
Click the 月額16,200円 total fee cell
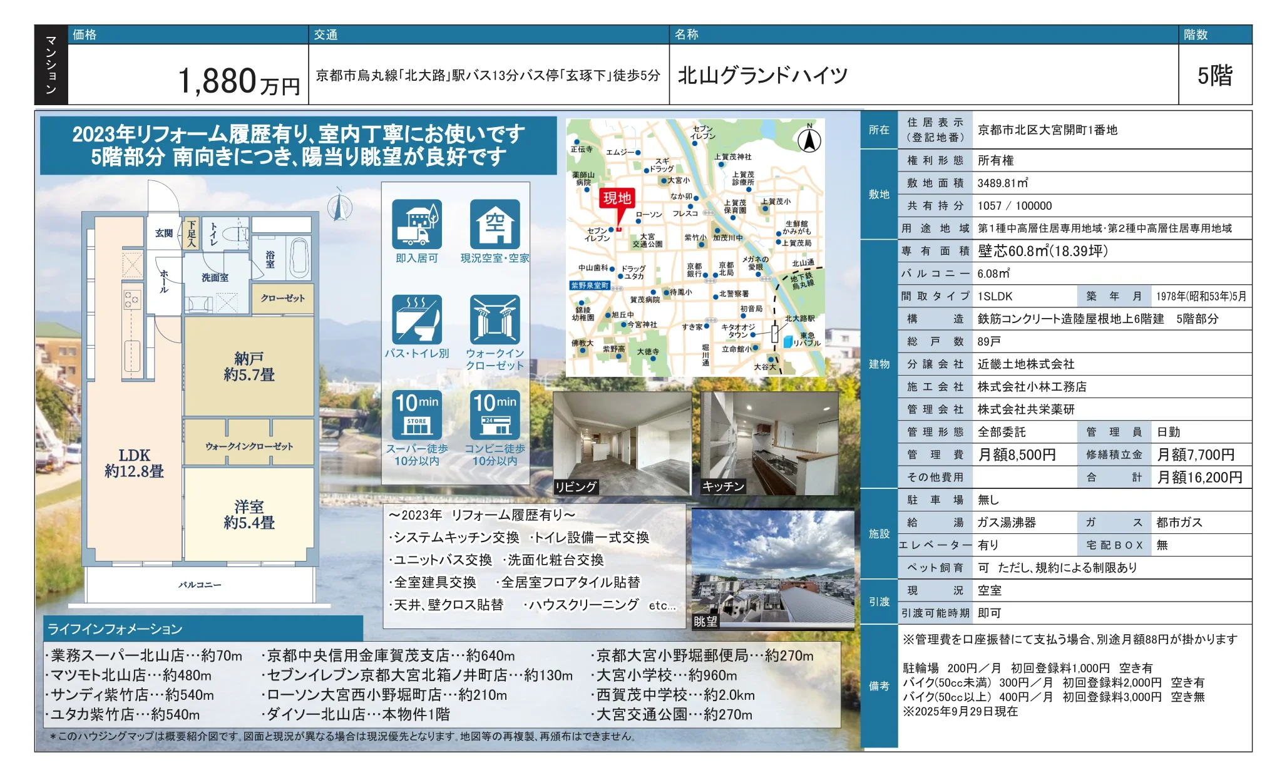[x=1201, y=477]
